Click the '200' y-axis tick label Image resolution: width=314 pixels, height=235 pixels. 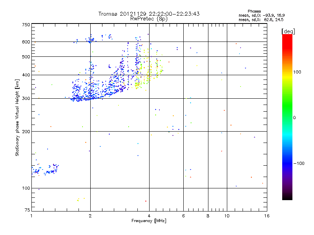pyautogui.click(x=26, y=132)
